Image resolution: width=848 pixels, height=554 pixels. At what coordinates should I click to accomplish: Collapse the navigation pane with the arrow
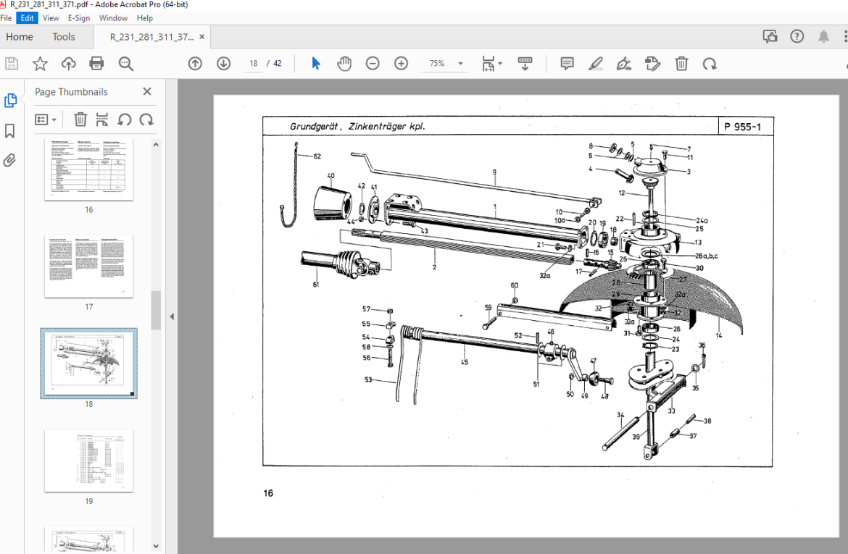172,316
